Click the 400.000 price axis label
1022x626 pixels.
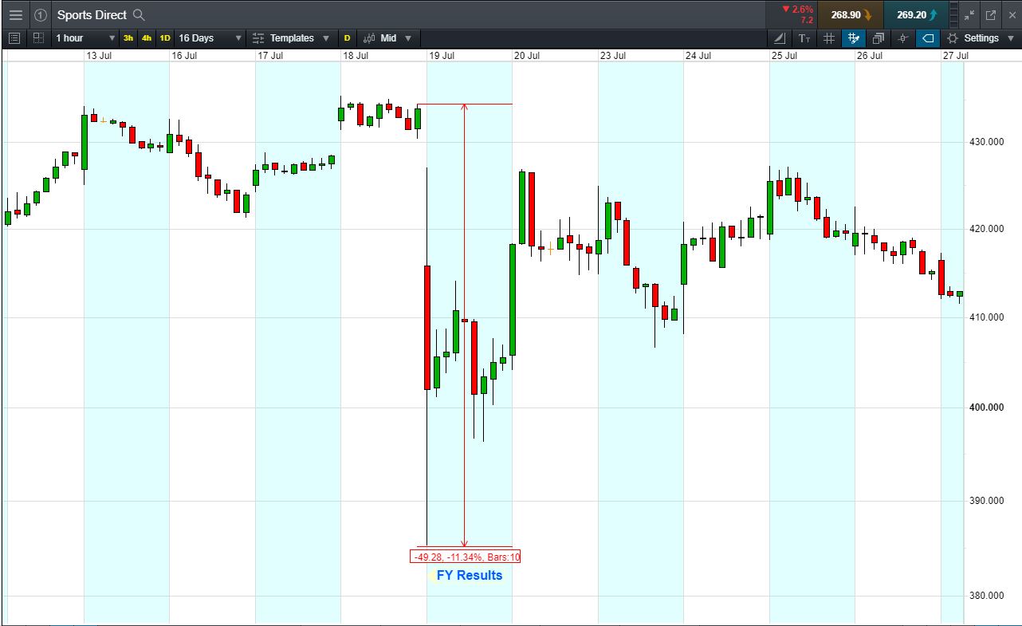(987, 407)
